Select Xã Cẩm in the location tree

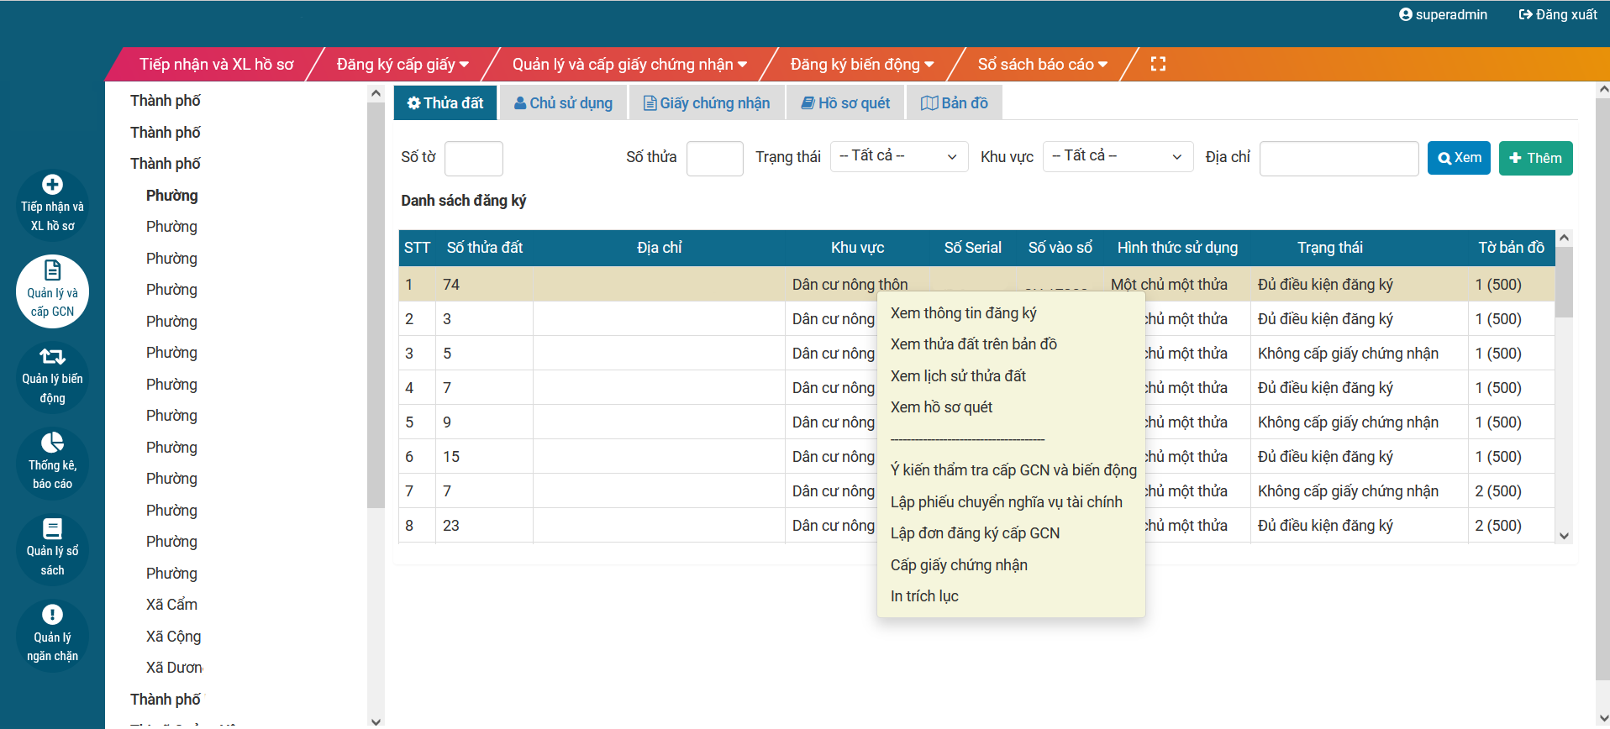[x=171, y=605]
